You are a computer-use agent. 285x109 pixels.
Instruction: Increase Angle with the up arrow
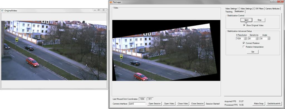point(269,38)
